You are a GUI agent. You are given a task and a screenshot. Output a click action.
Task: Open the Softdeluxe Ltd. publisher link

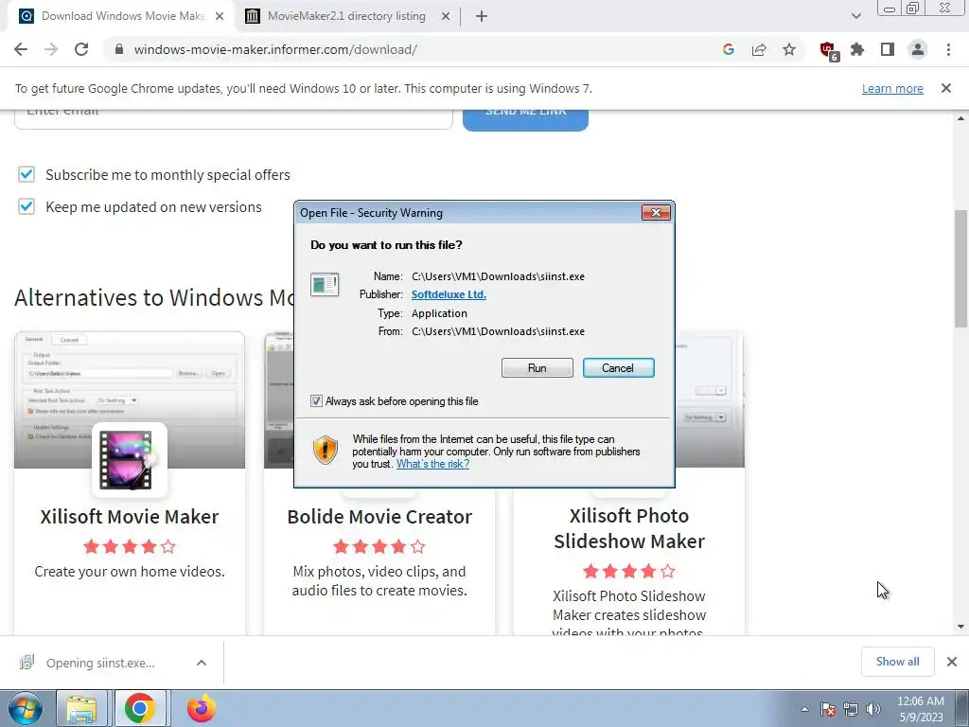[x=449, y=295]
